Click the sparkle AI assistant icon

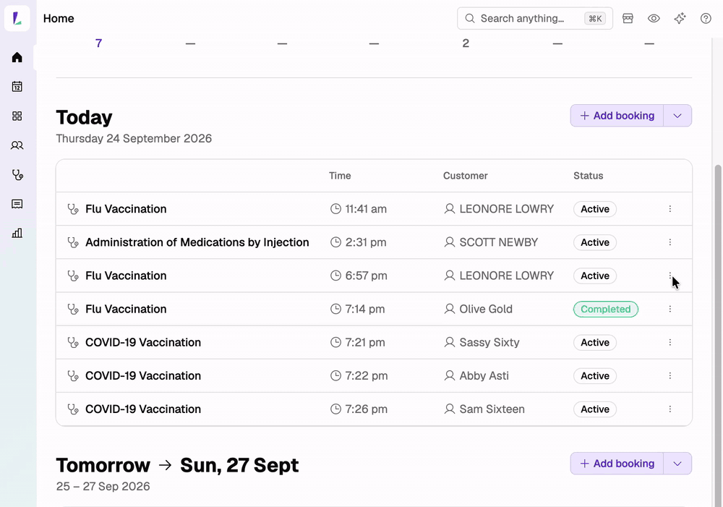click(x=680, y=19)
